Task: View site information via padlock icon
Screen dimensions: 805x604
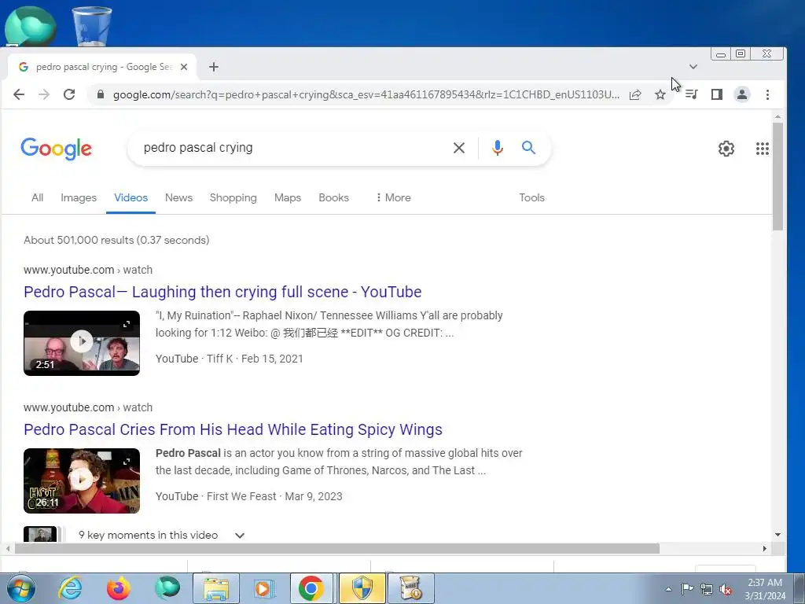Action: (101, 94)
